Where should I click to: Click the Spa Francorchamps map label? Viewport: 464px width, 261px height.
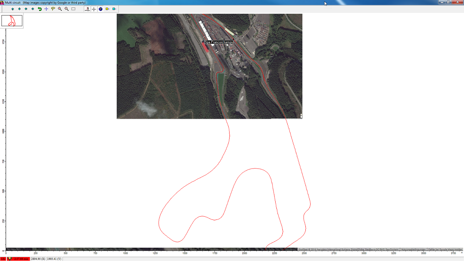[x=219, y=42]
